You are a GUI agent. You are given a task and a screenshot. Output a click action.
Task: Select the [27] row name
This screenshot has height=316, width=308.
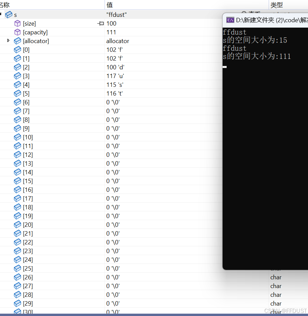coord(28,286)
